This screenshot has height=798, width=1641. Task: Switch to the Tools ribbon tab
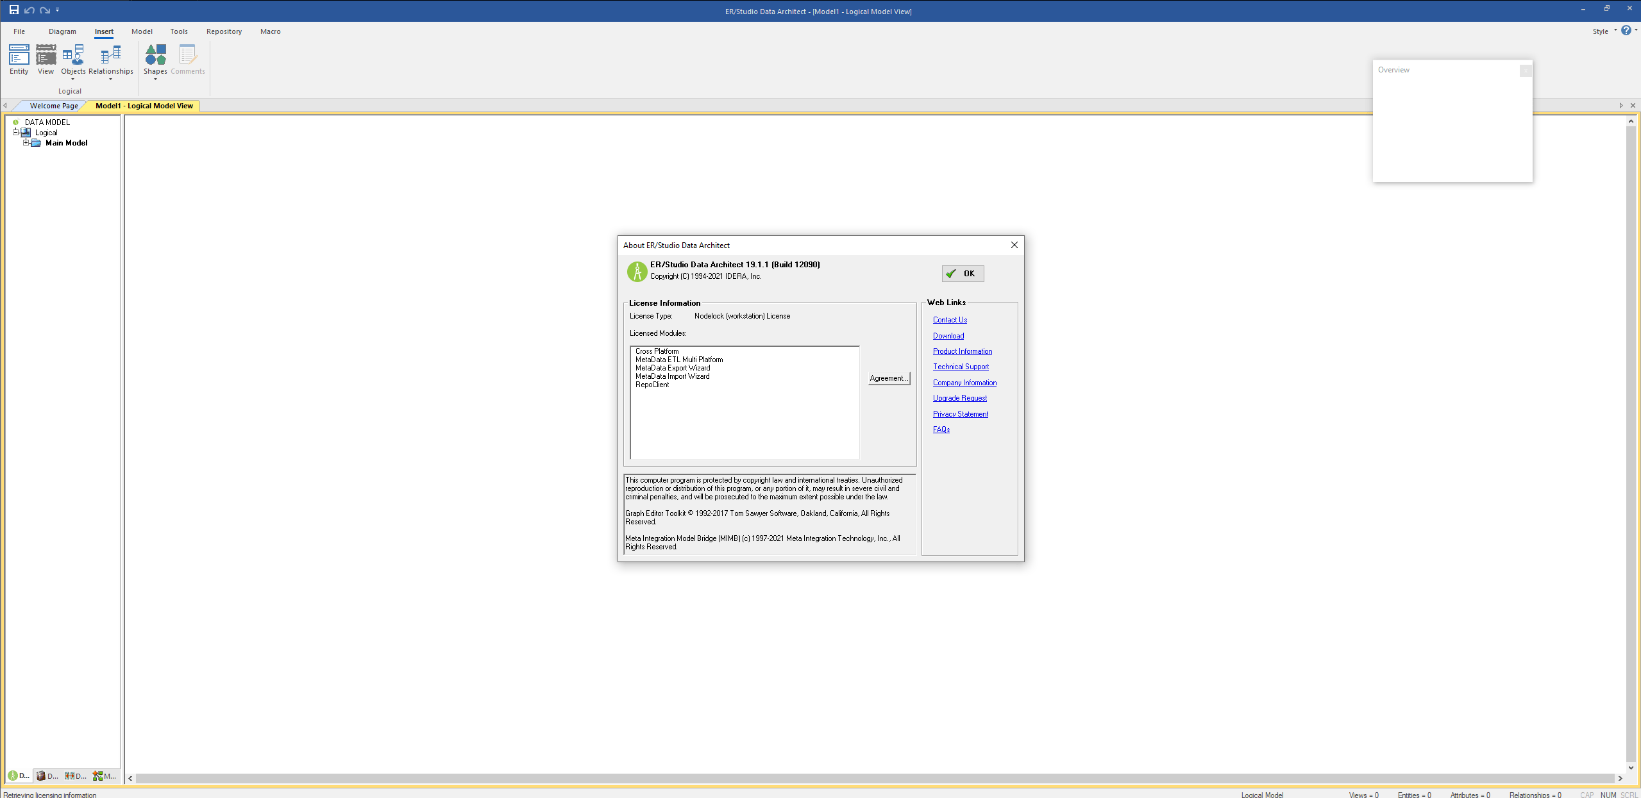pyautogui.click(x=179, y=31)
